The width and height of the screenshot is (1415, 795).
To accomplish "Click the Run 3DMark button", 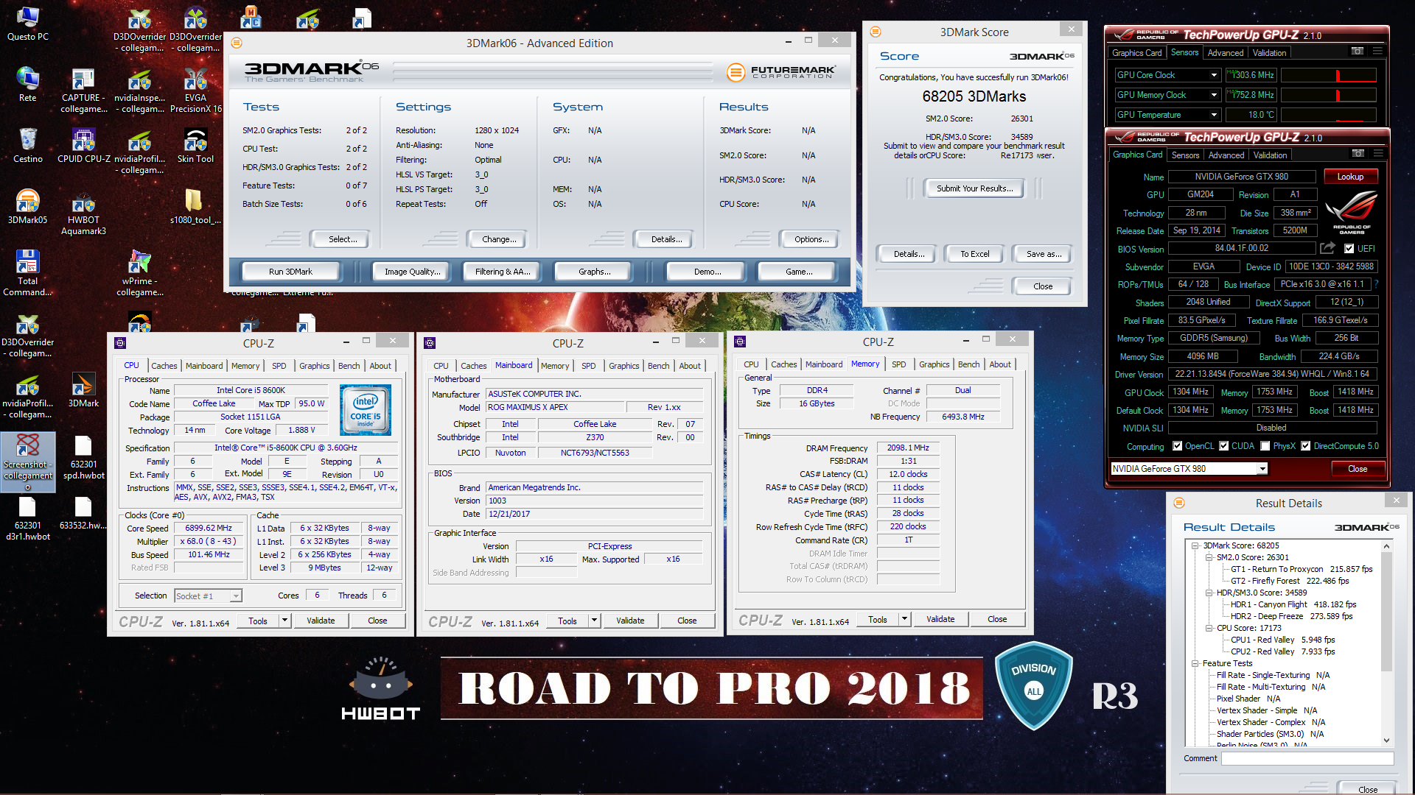I will (x=290, y=272).
